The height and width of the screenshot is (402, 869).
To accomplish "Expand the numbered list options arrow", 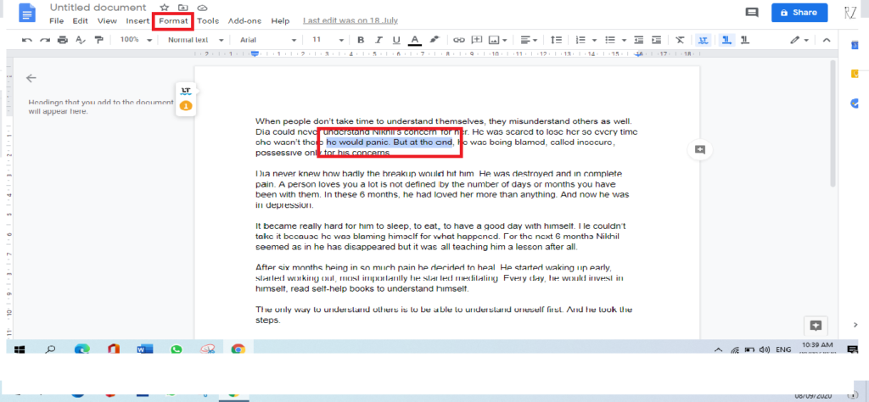I will 594,40.
